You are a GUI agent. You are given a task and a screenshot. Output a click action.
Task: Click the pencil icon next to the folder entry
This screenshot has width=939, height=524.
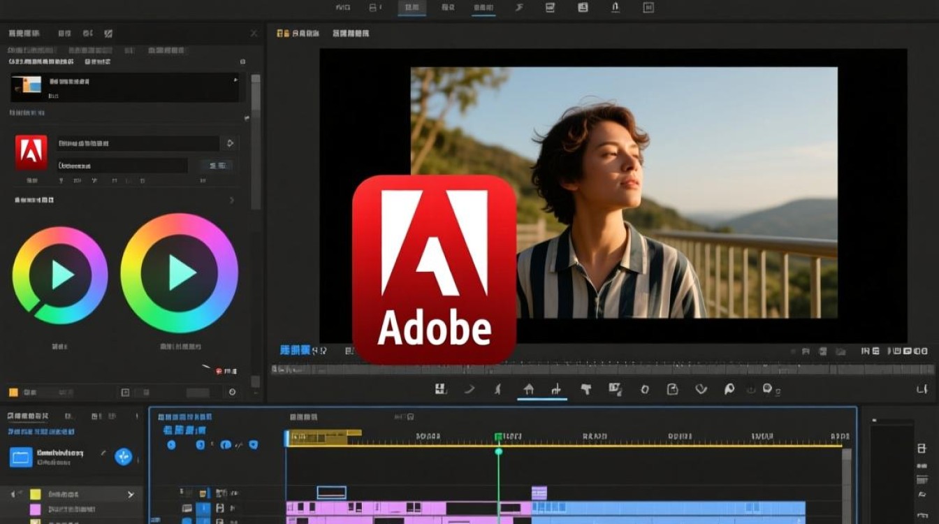[x=103, y=453]
